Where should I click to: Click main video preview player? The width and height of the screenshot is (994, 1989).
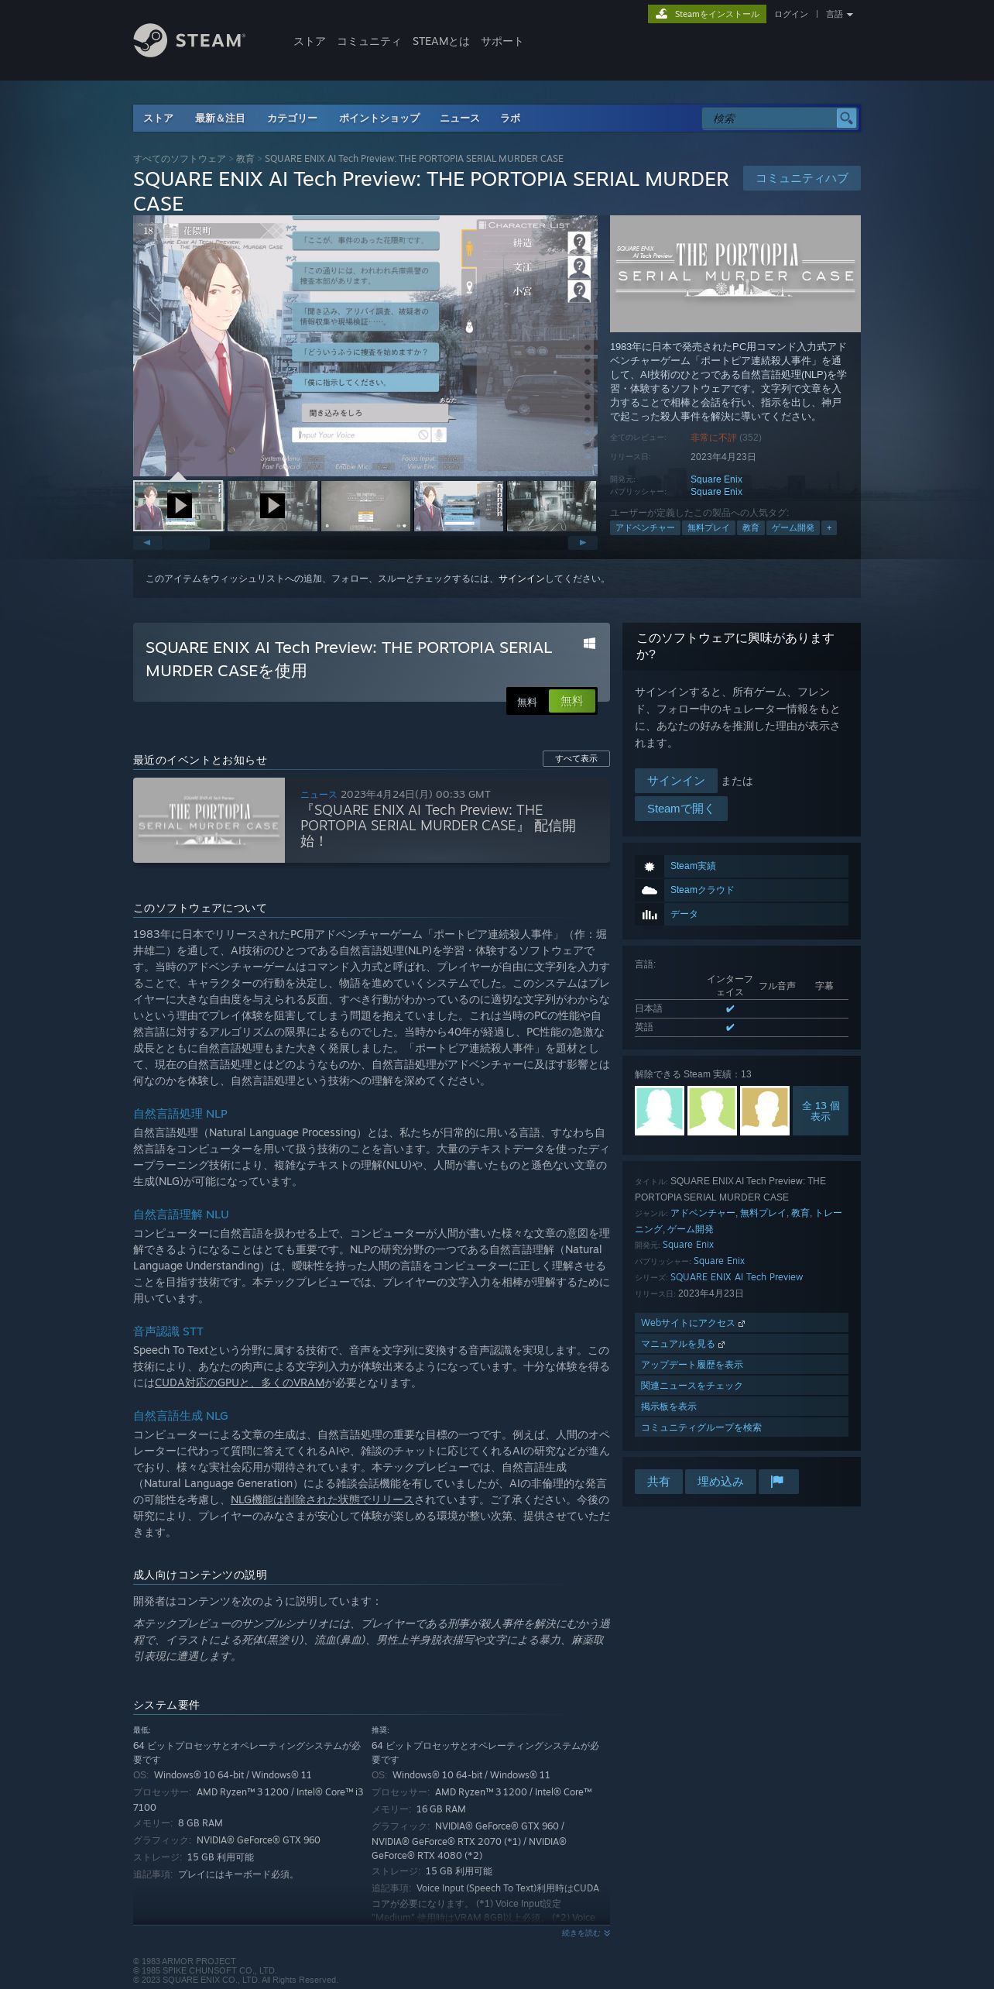(x=365, y=345)
